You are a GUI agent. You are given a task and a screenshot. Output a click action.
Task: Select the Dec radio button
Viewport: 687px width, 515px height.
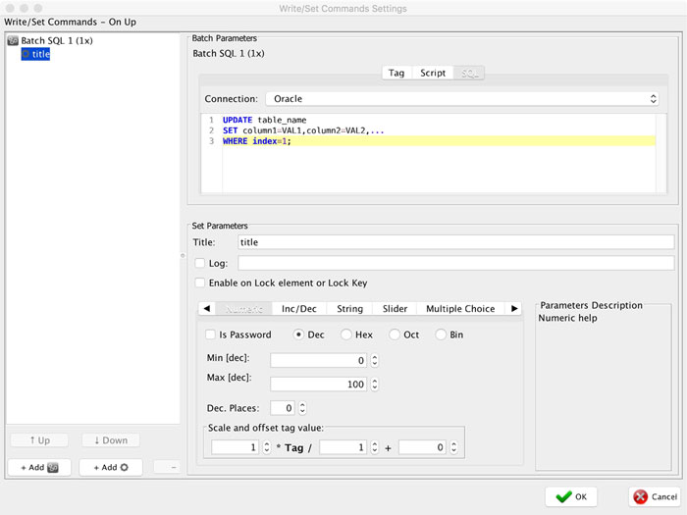pyautogui.click(x=298, y=335)
